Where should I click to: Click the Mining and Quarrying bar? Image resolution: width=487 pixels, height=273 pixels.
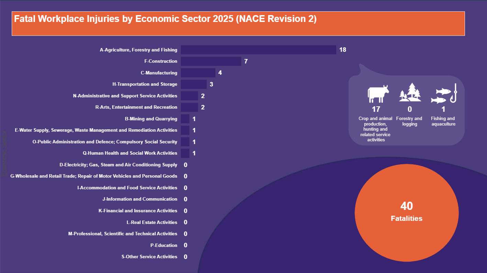point(185,119)
